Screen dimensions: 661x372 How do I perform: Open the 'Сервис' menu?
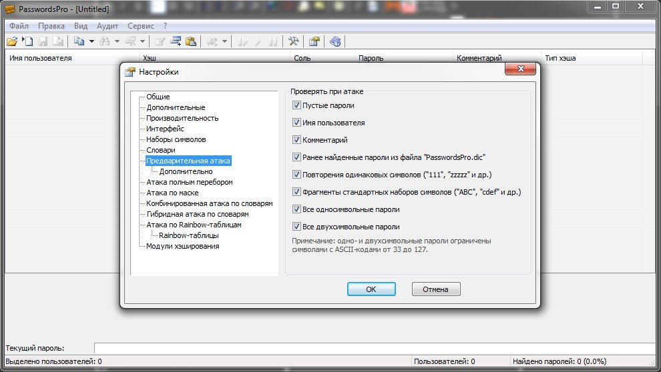pyautogui.click(x=140, y=26)
